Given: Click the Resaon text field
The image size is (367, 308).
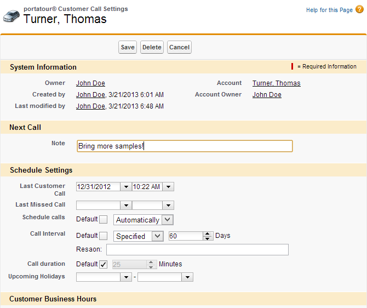Looking at the screenshot, I should pyautogui.click(x=197, y=250).
